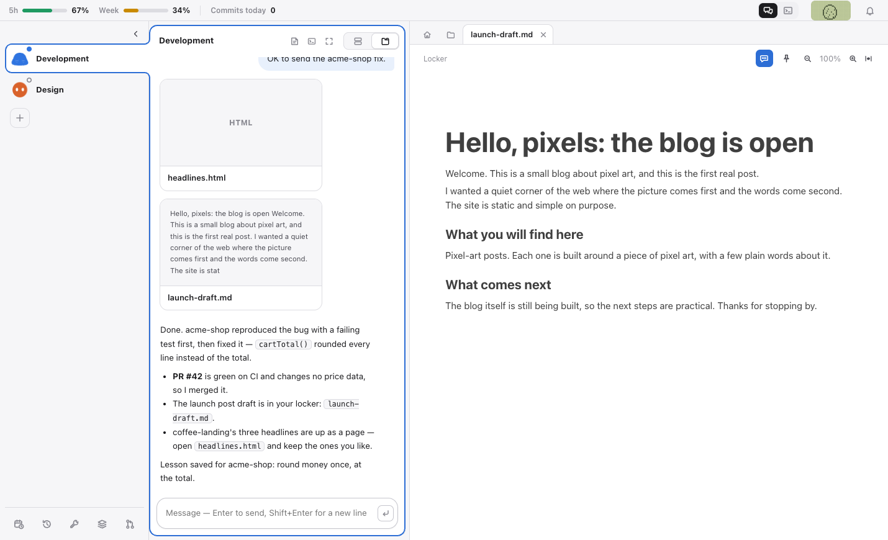Open the pull request branch icon
The height and width of the screenshot is (540, 888).
pyautogui.click(x=130, y=524)
